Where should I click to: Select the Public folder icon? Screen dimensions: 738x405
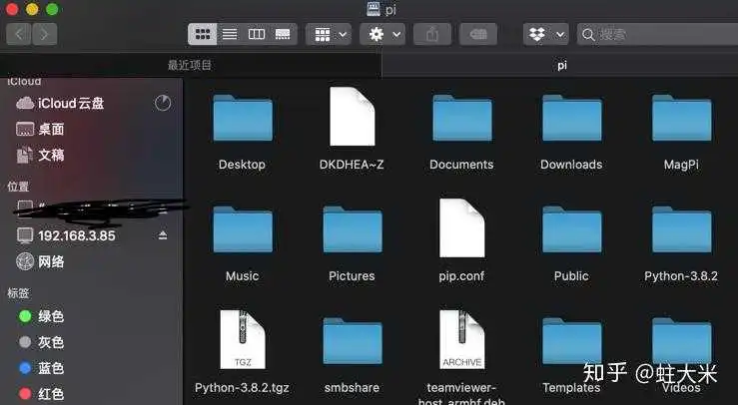pos(572,229)
